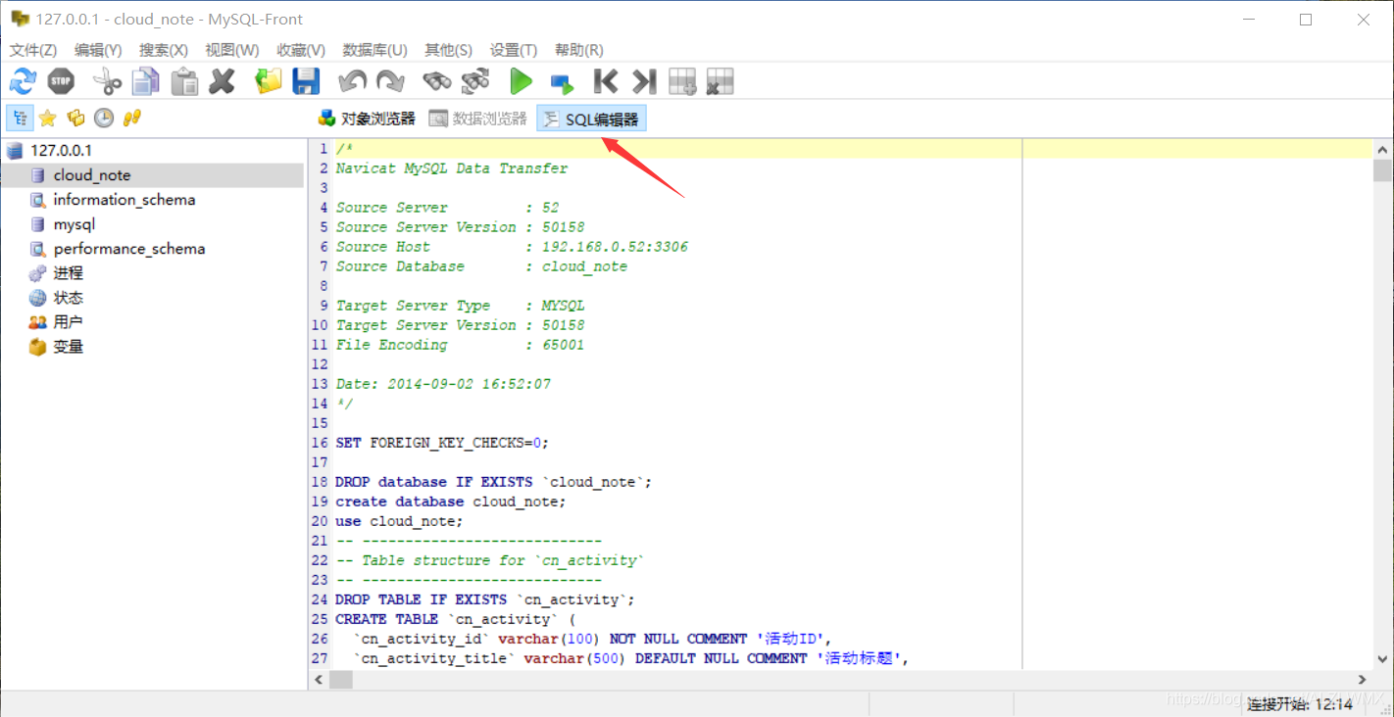The height and width of the screenshot is (717, 1394).
Task: Click the line 'create database cloud_note;'
Action: (451, 502)
